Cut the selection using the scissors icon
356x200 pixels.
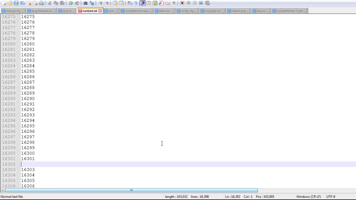(50, 3)
